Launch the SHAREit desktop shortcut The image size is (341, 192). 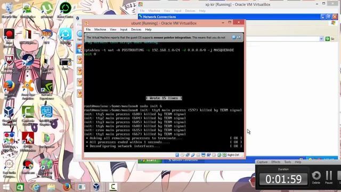pos(65,34)
